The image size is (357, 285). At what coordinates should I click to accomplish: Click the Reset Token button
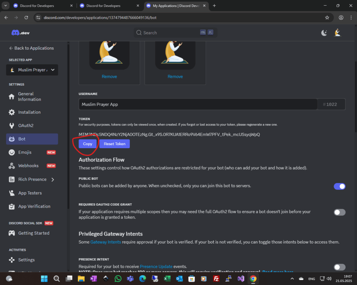click(114, 144)
